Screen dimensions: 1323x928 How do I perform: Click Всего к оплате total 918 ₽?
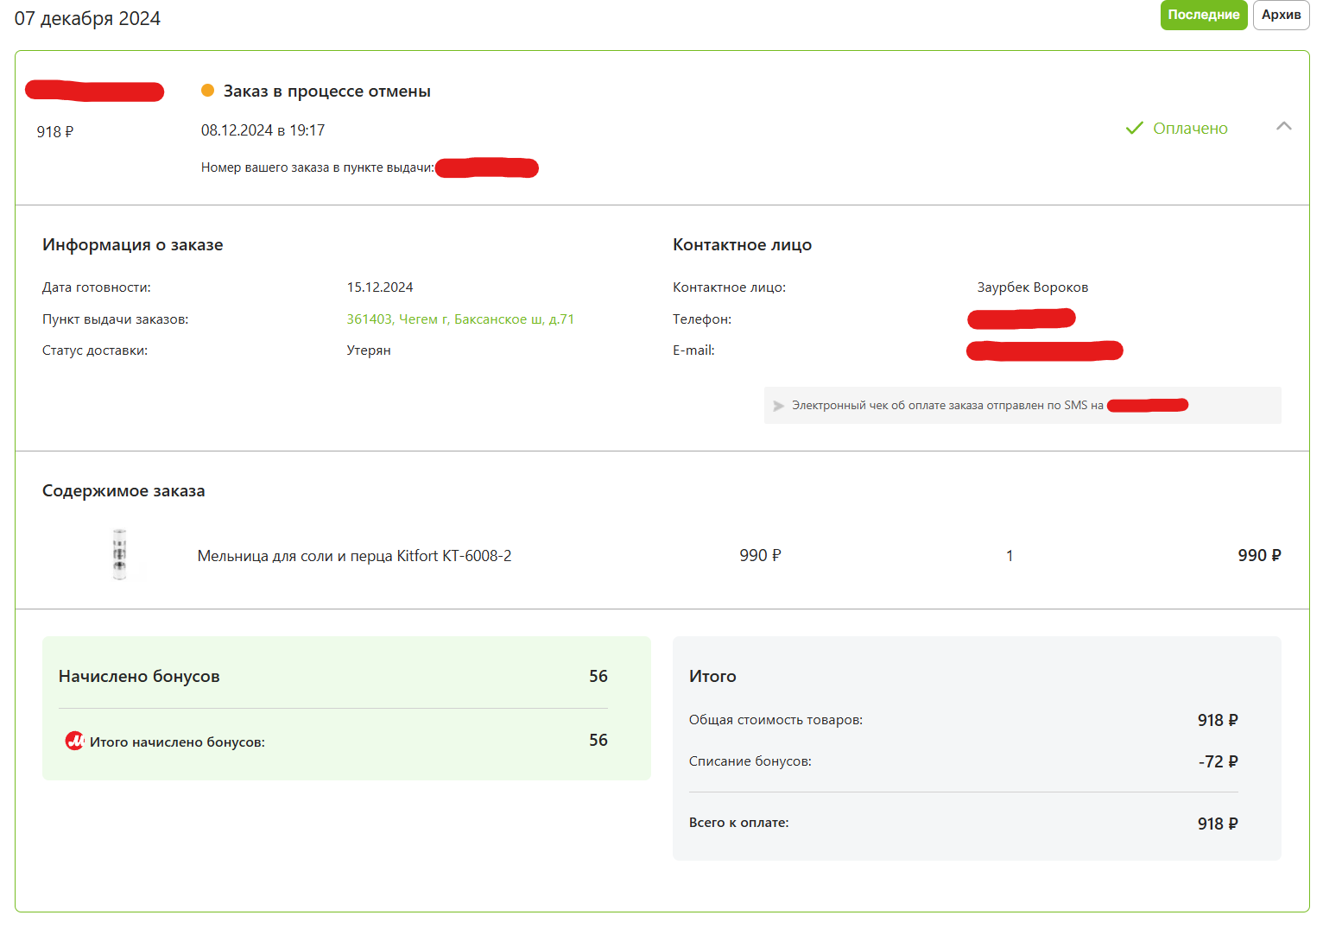pyautogui.click(x=1218, y=824)
